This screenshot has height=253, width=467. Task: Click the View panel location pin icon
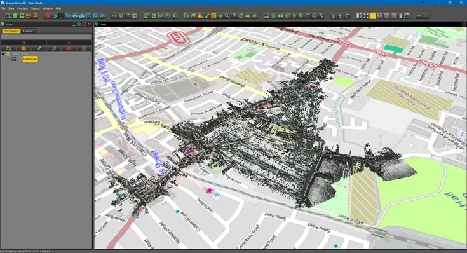pos(97,24)
